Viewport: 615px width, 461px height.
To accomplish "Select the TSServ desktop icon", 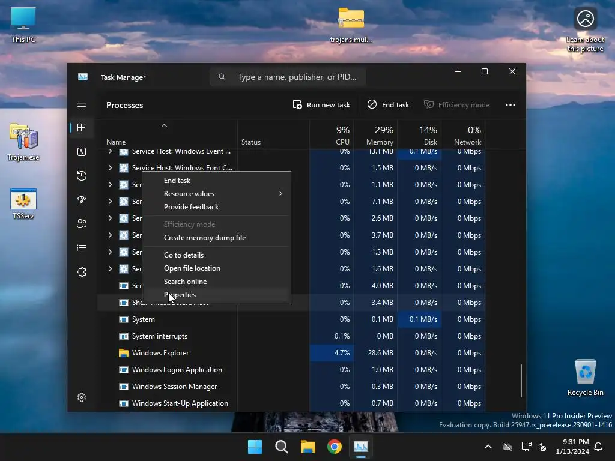I will (x=23, y=204).
